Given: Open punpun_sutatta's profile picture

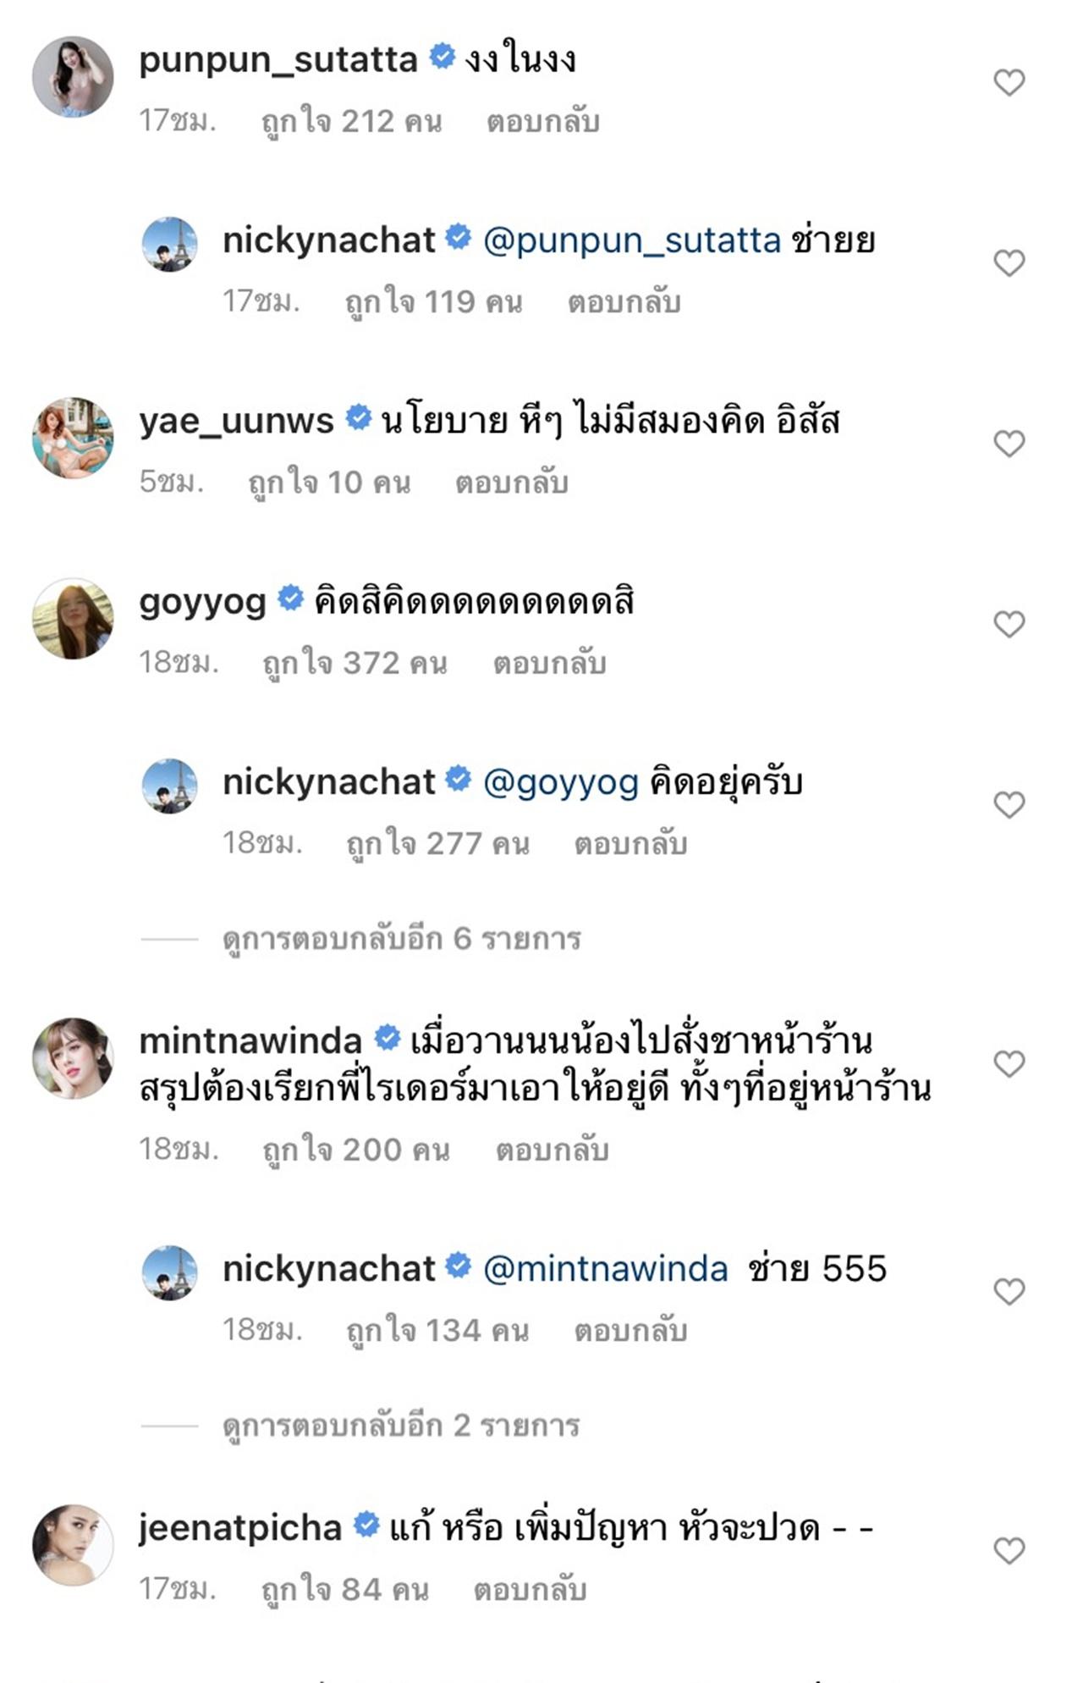Looking at the screenshot, I should pyautogui.click(x=73, y=76).
